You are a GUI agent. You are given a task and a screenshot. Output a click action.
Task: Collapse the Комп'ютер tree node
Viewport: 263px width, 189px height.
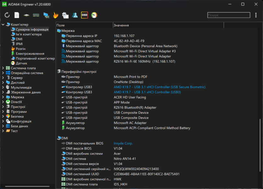[3, 25]
